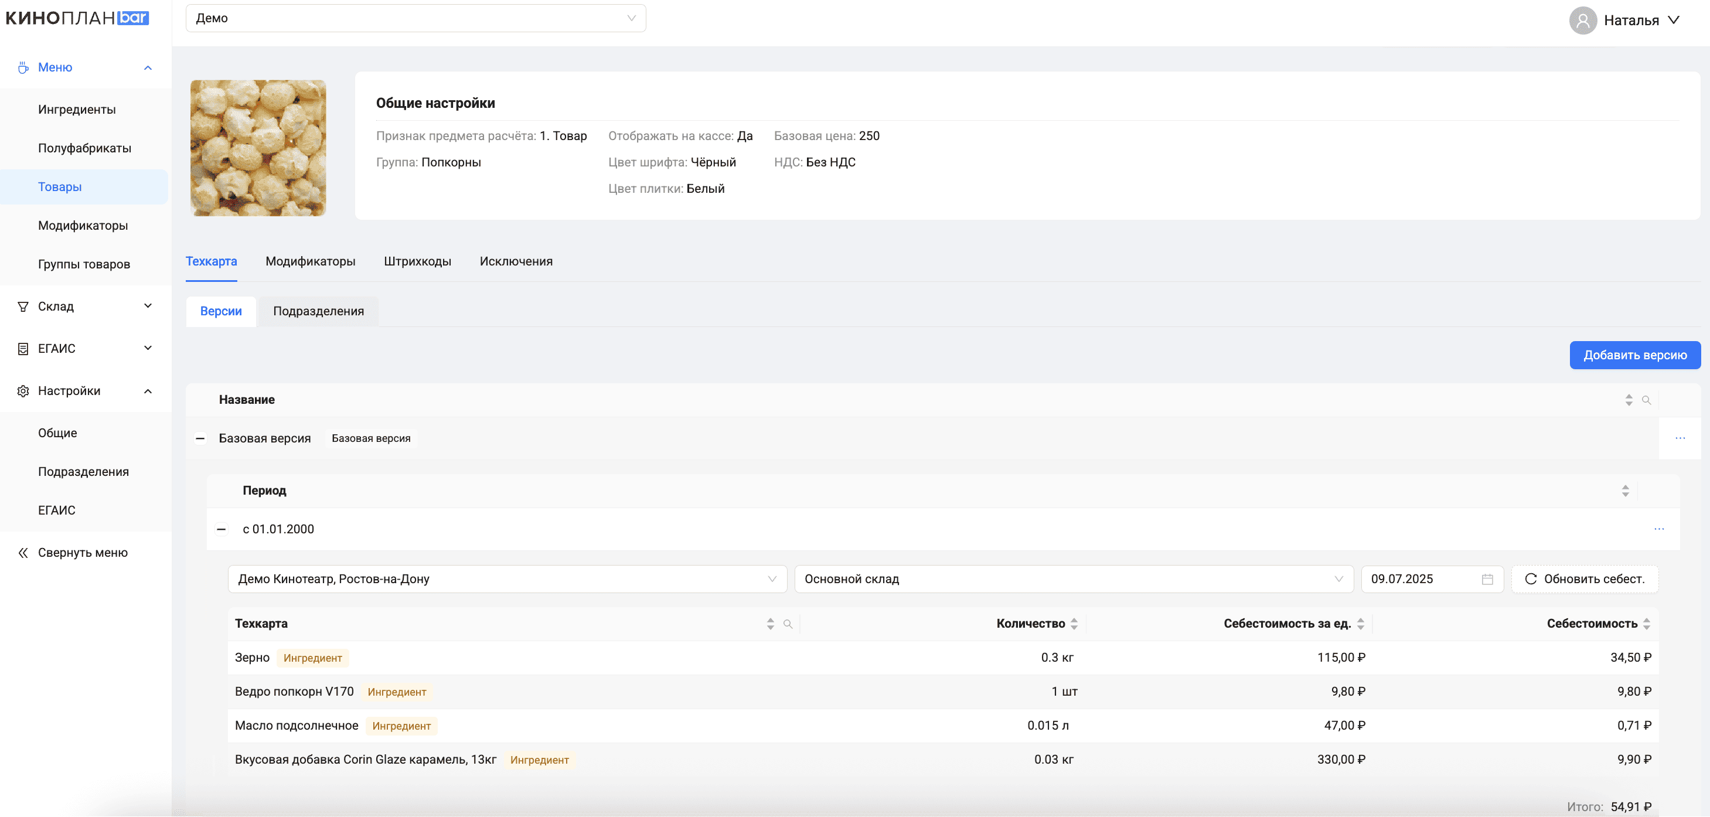Sort by Количество column arrows
This screenshot has width=1710, height=817.
tap(1074, 624)
